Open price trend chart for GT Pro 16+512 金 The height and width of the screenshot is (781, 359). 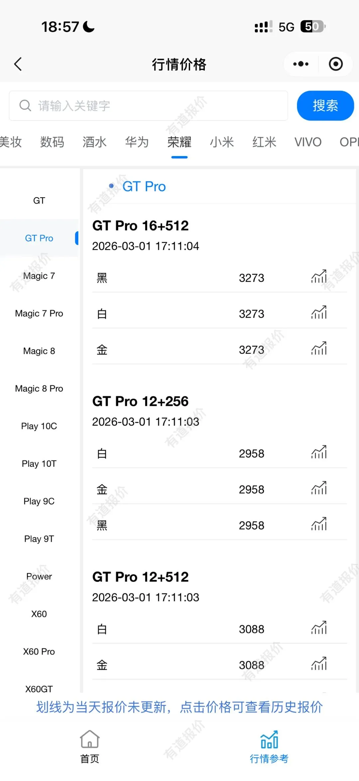pyautogui.click(x=319, y=349)
